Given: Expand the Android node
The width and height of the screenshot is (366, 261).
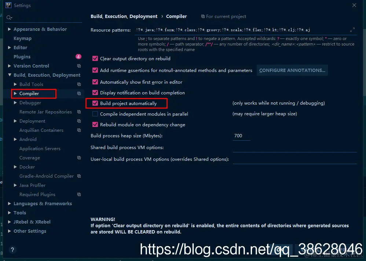Looking at the screenshot, I should (x=15, y=139).
